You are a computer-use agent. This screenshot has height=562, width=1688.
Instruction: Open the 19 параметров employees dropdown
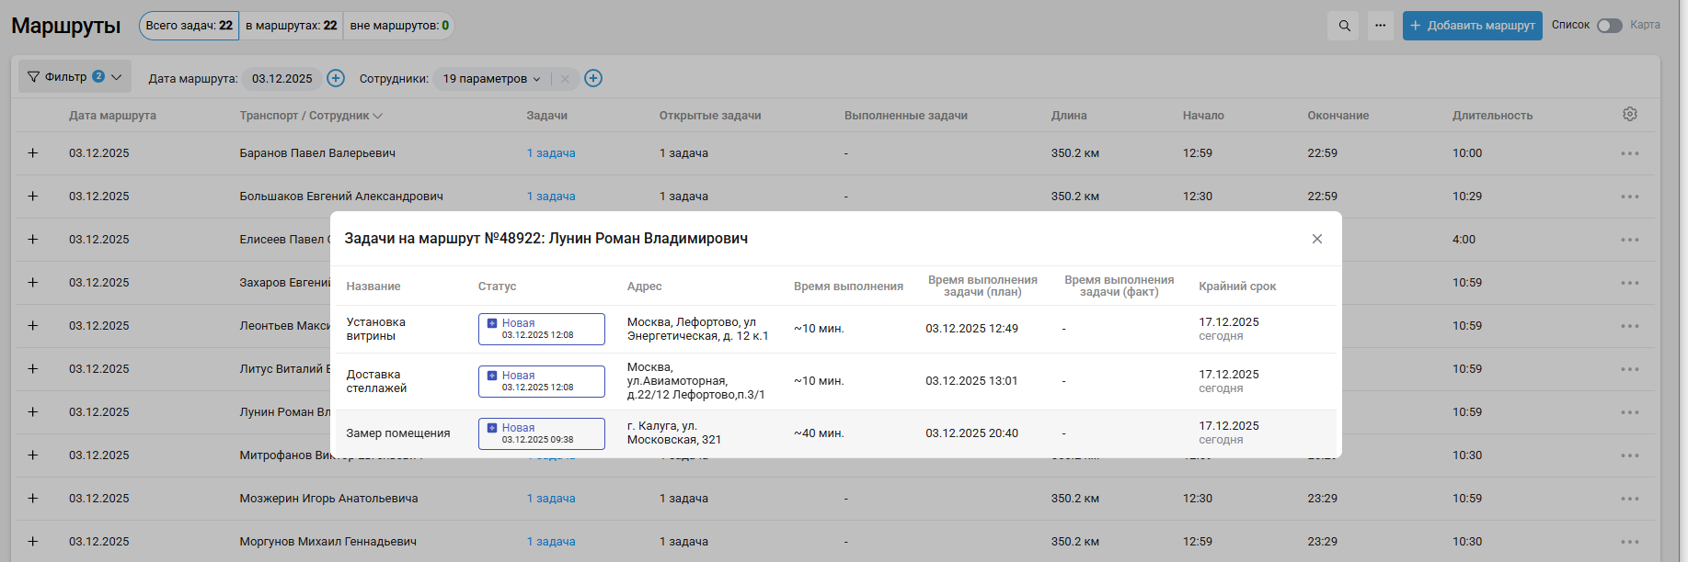coord(491,79)
